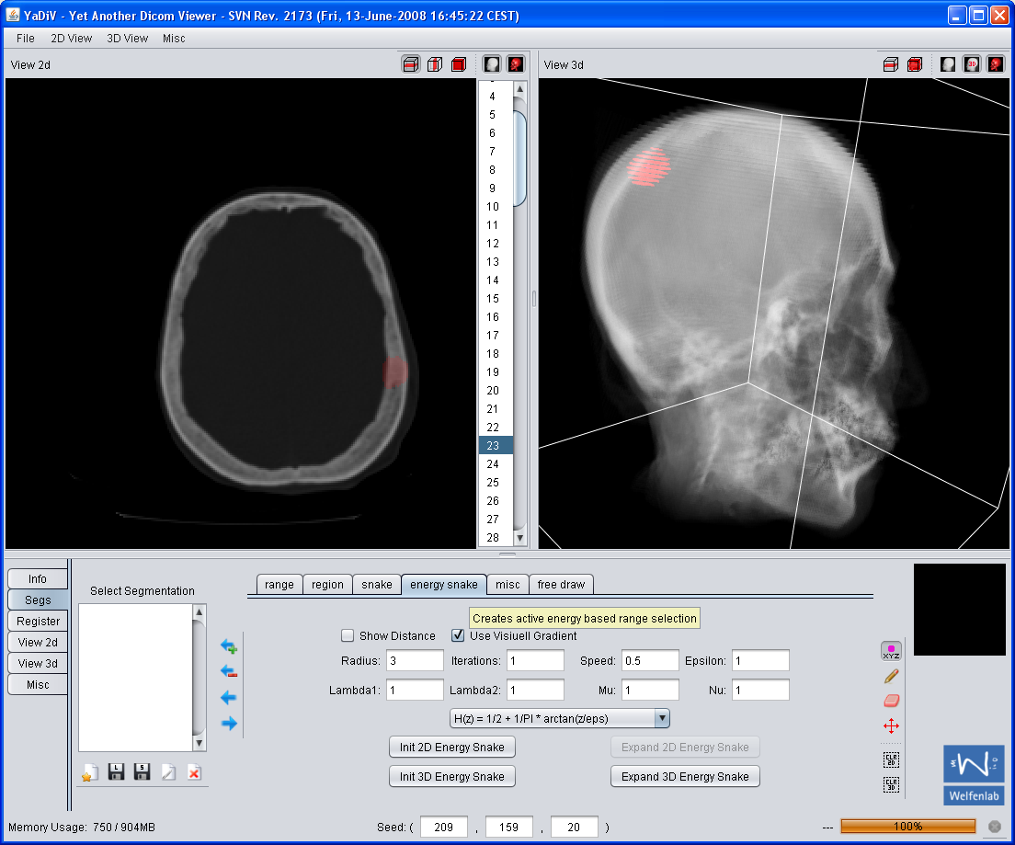Click Expand 3D Energy Snake button
The width and height of the screenshot is (1015, 845).
point(685,777)
